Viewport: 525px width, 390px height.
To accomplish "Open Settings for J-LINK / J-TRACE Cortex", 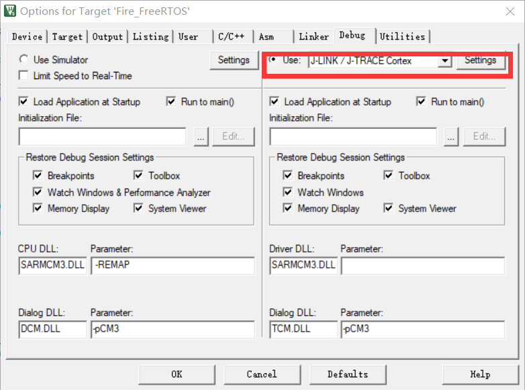I will (x=481, y=60).
